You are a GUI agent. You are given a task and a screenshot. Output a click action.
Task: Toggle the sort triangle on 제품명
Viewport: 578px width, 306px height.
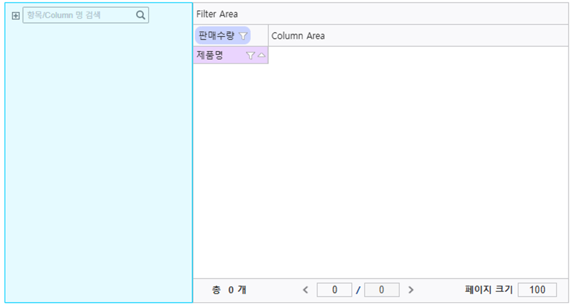pos(261,55)
